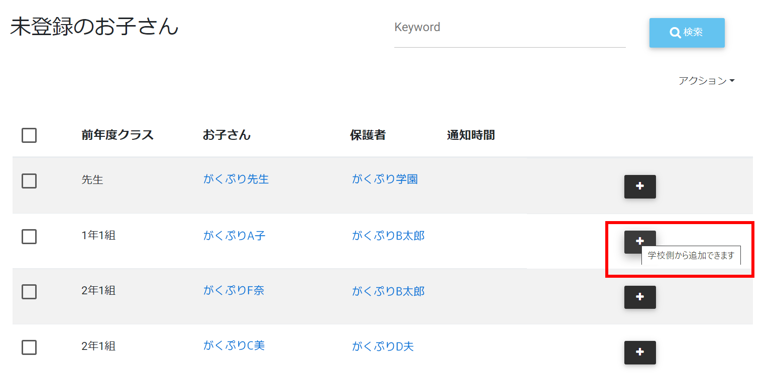Check the box for the 先生 row
Screen dimensions: 767x378
29,181
